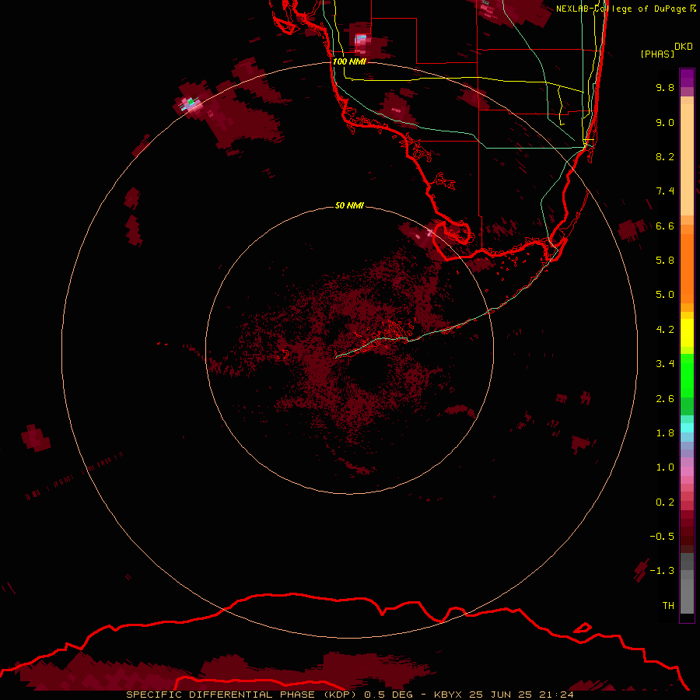Click the 3.4 scale value
Viewport: 700px width, 700px height.
665,364
